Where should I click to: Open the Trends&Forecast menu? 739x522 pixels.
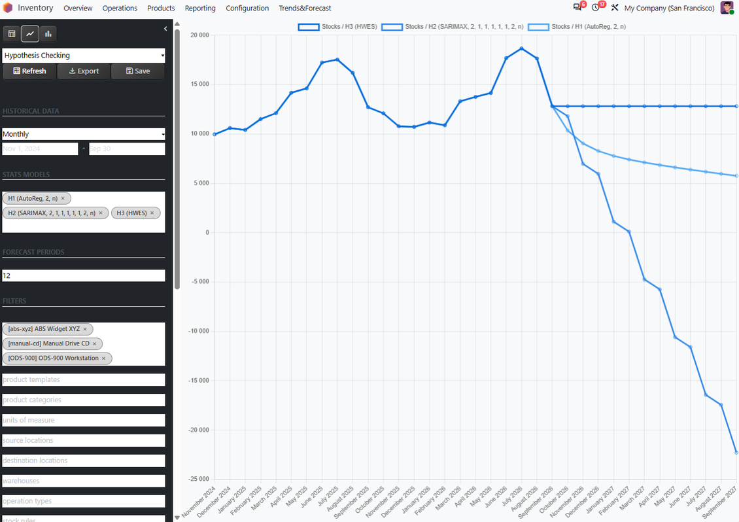tap(305, 8)
